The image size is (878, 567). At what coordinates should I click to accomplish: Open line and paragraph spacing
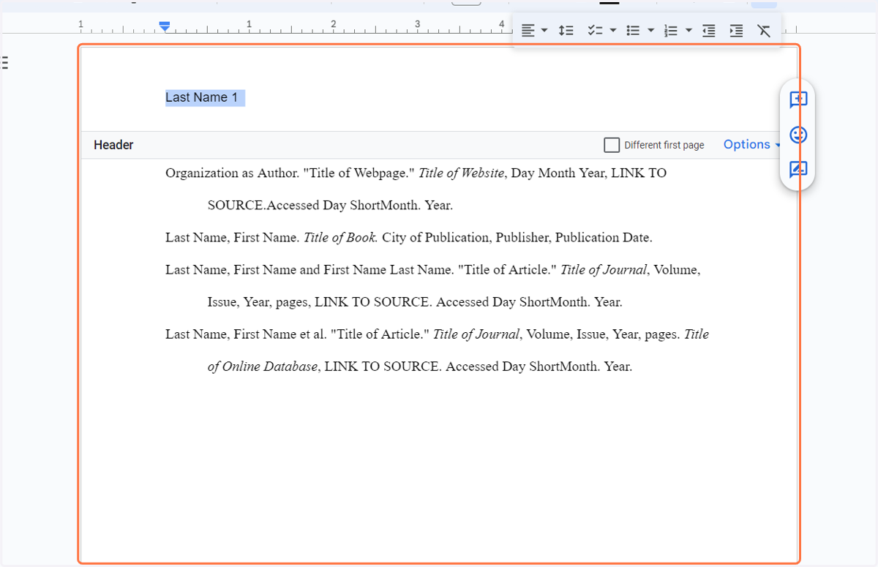point(566,31)
